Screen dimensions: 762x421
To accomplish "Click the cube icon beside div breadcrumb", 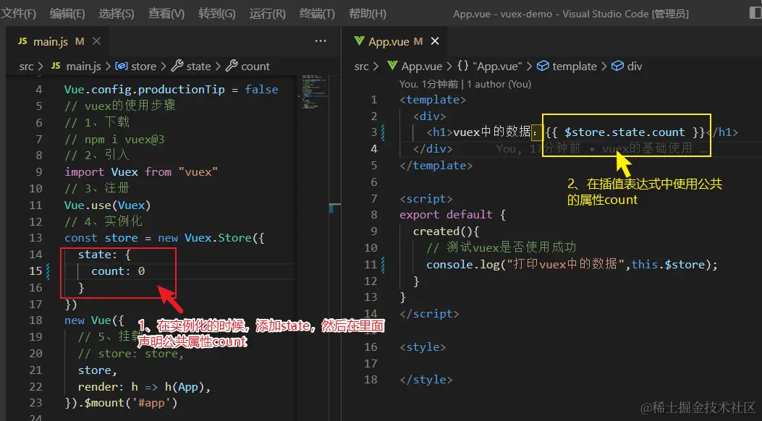I will (617, 66).
